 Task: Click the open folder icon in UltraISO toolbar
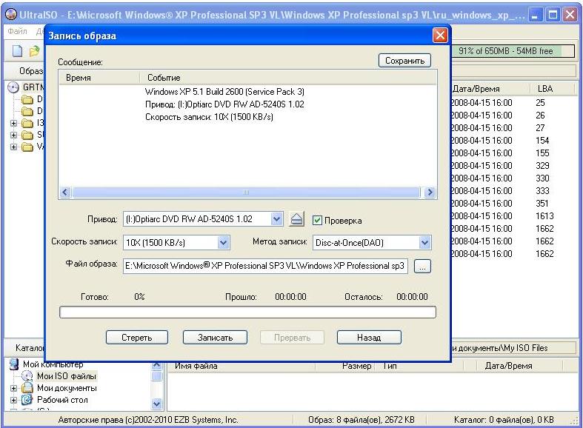tap(34, 51)
